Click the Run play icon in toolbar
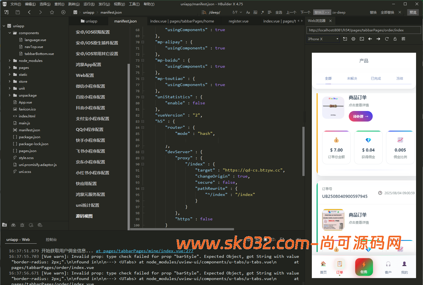Screen dimensions: 423x285 pos(63,12)
